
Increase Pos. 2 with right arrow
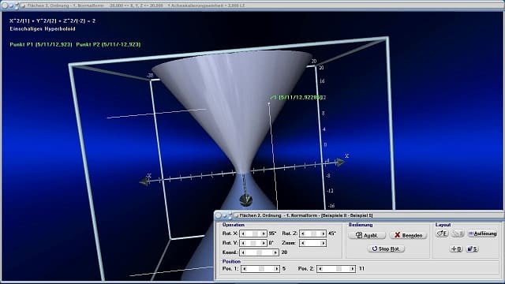point(353,268)
